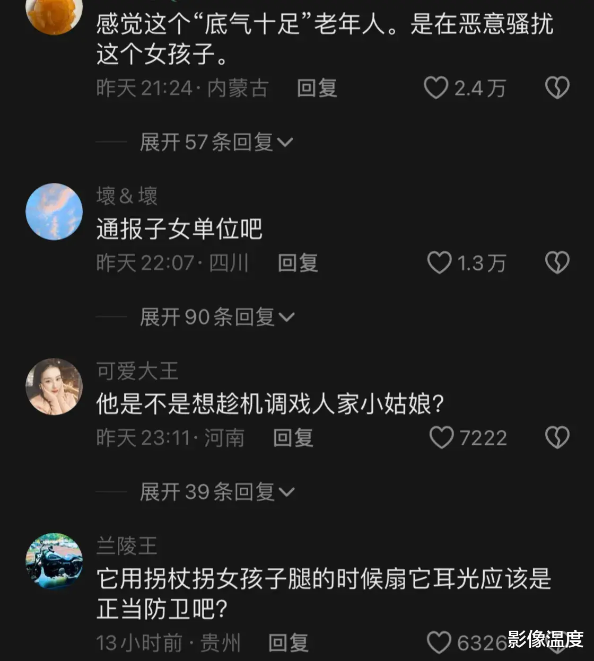Viewport: 594px width, 661px height.
Task: Expand the 39 replies thread
Action: point(216,492)
